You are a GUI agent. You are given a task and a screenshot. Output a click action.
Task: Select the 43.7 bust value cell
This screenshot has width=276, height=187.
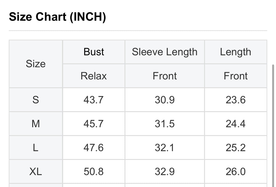click(94, 100)
